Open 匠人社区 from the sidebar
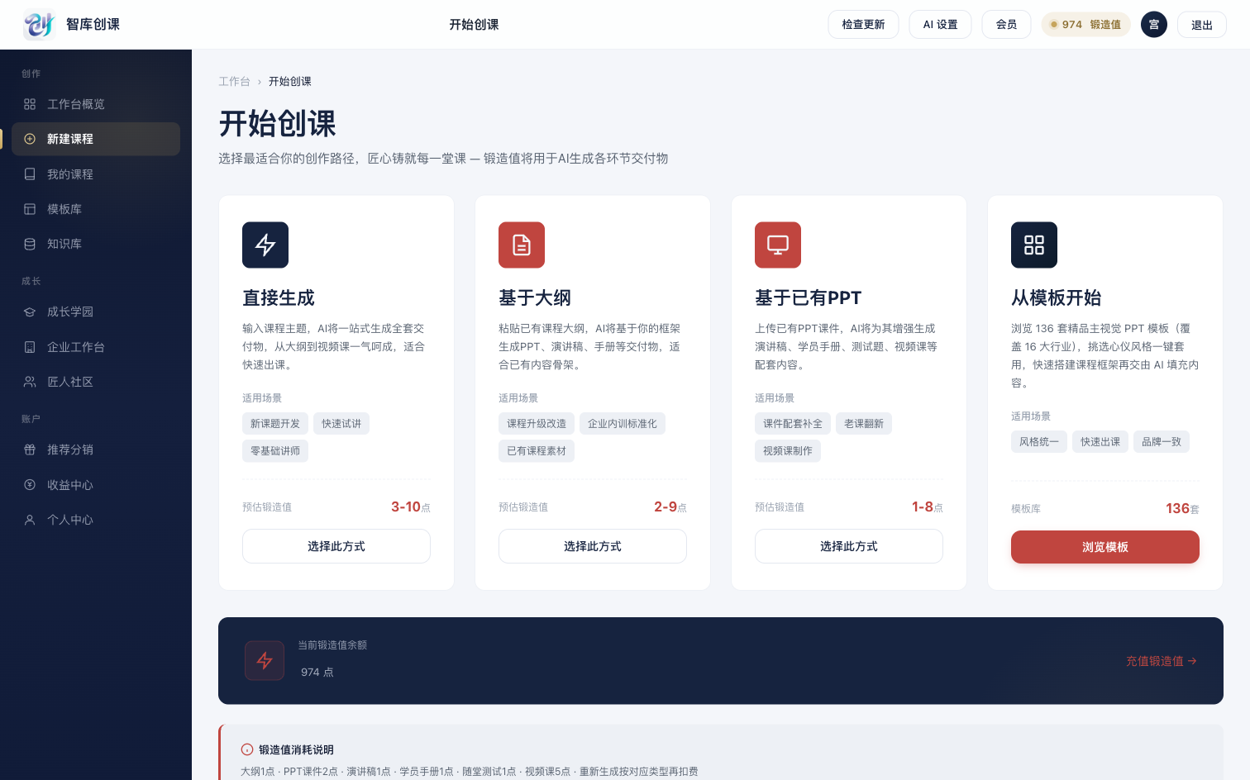Screen dimensions: 1250x780 (x=96, y=382)
